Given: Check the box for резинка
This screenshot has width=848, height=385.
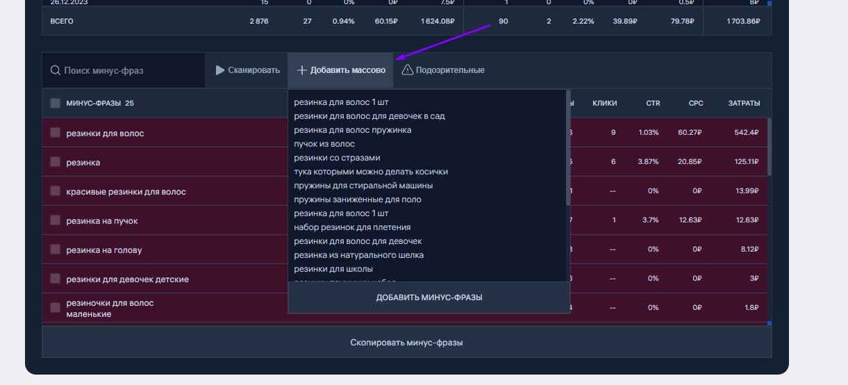Looking at the screenshot, I should click(x=55, y=162).
